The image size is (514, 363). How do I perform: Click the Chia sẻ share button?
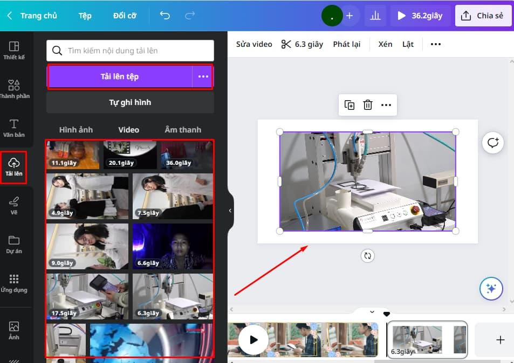pos(483,16)
